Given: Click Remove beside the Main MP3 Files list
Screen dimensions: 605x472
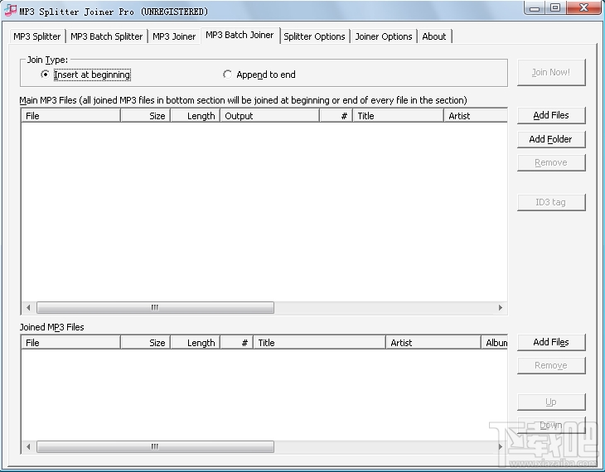Looking at the screenshot, I should click(x=551, y=163).
